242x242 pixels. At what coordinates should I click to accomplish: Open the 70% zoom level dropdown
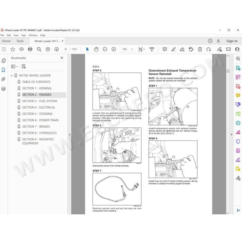pyautogui.click(x=132, y=49)
